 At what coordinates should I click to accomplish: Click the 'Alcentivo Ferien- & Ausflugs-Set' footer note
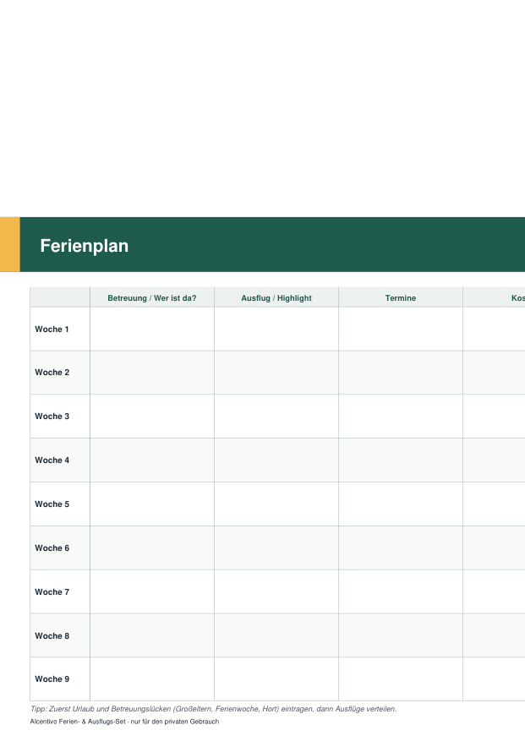[124, 722]
